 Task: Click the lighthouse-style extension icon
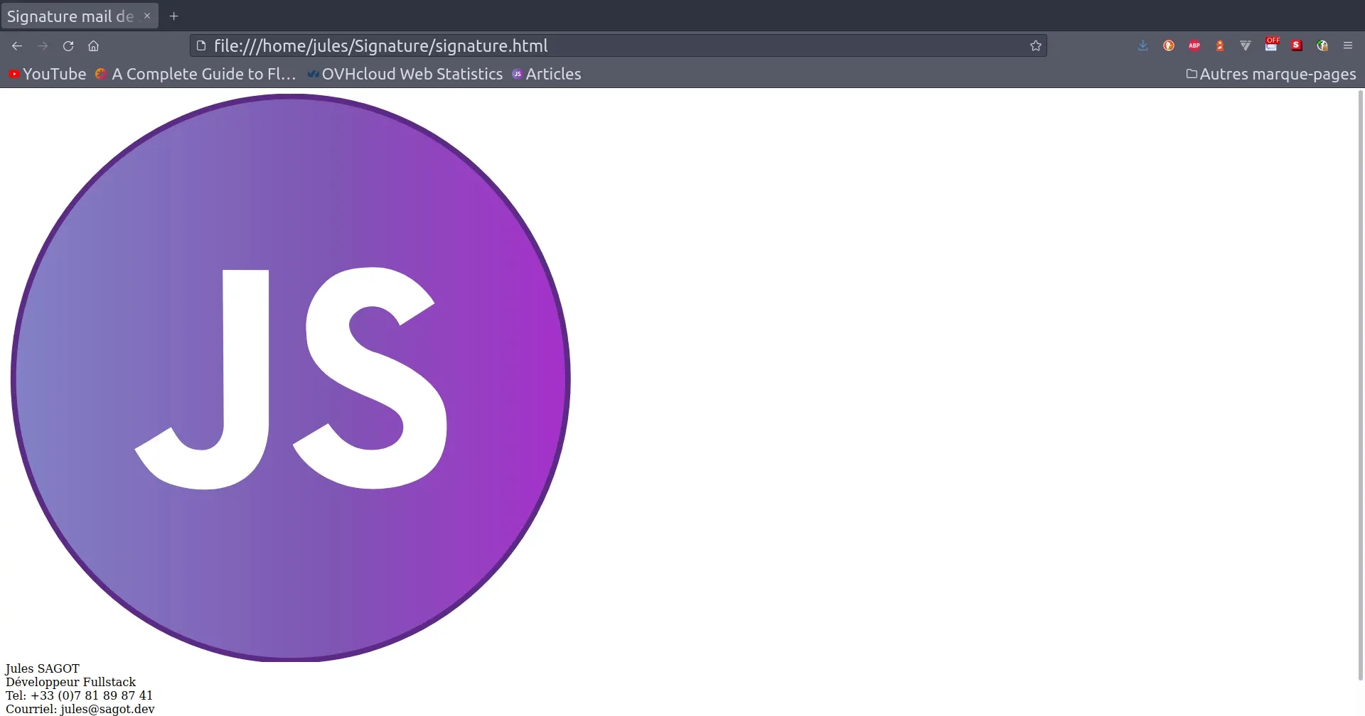(1220, 45)
